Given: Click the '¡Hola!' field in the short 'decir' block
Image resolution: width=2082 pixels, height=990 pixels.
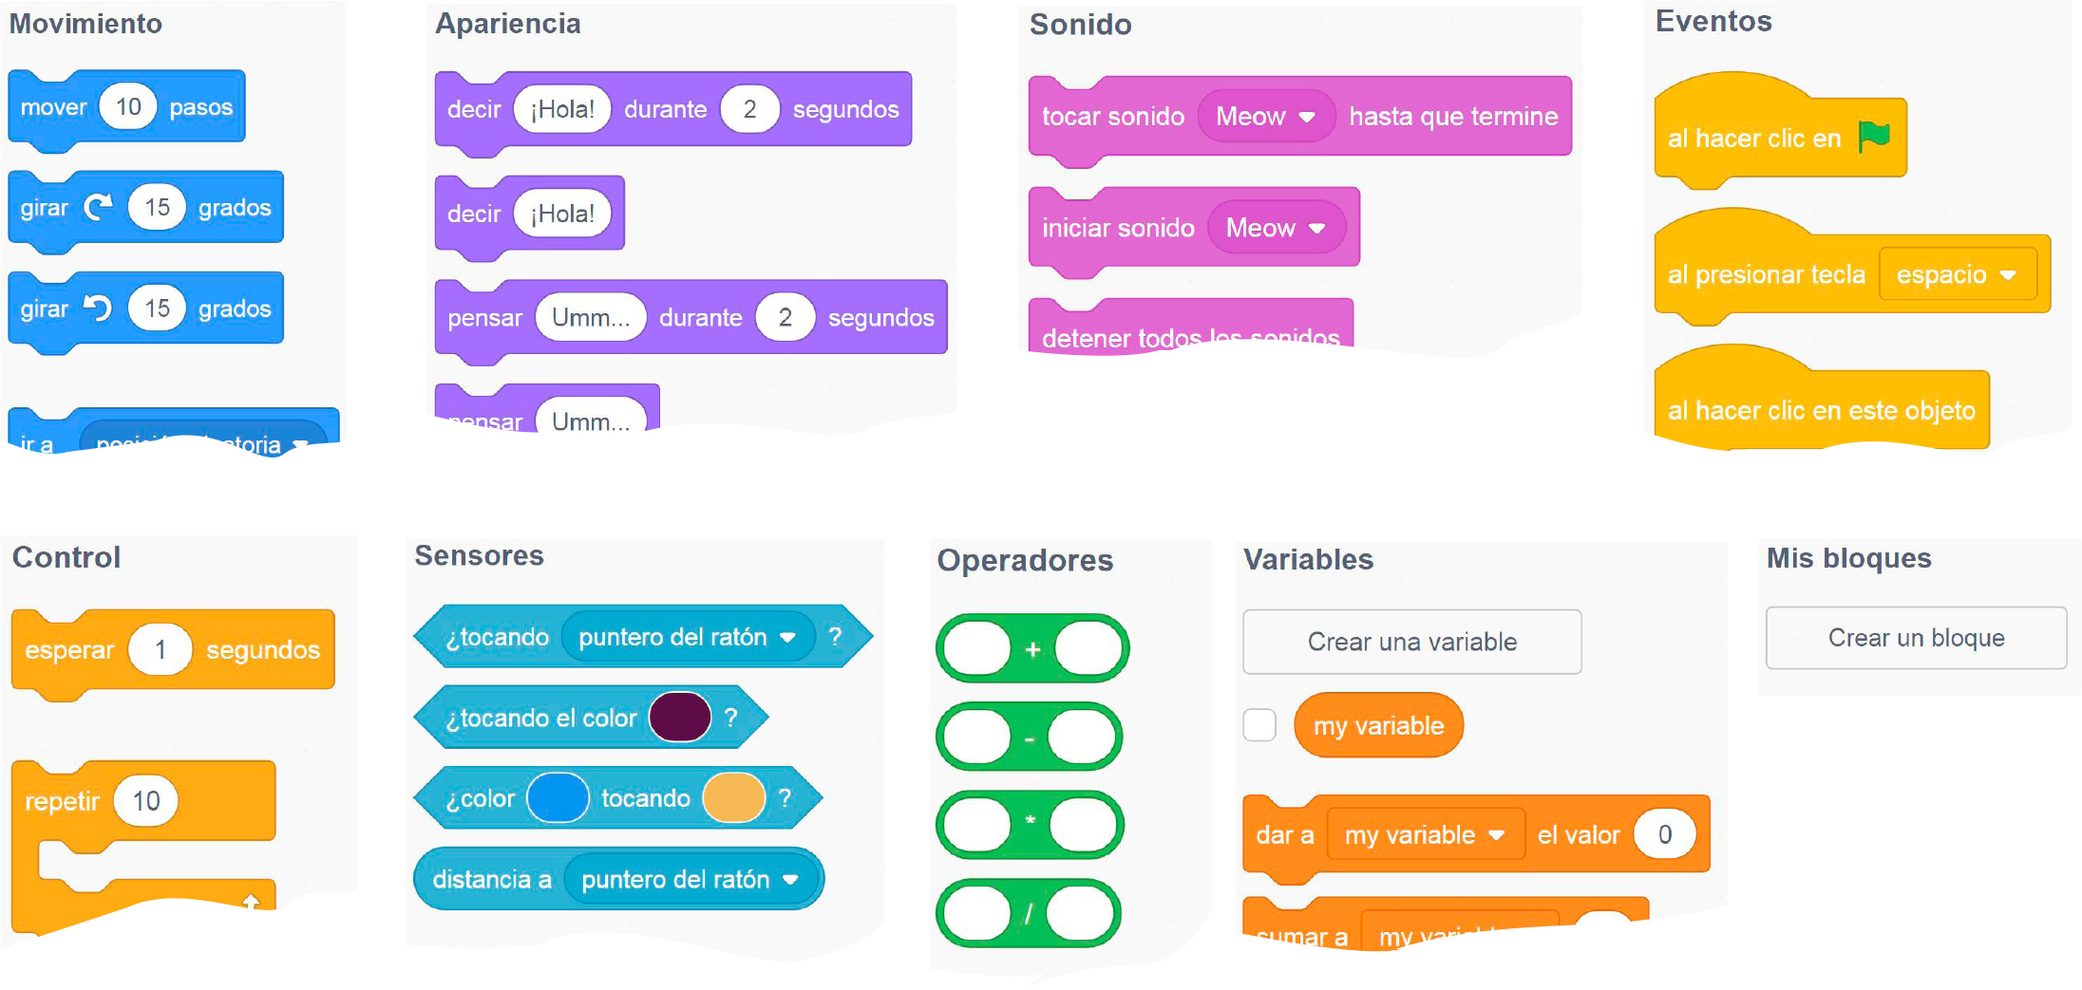Looking at the screenshot, I should [x=562, y=214].
